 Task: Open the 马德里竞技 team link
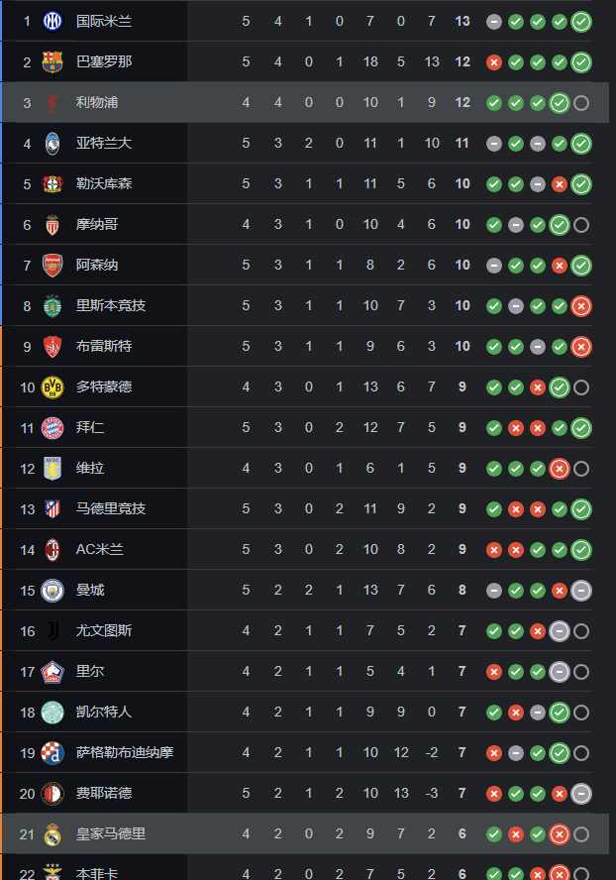point(110,509)
